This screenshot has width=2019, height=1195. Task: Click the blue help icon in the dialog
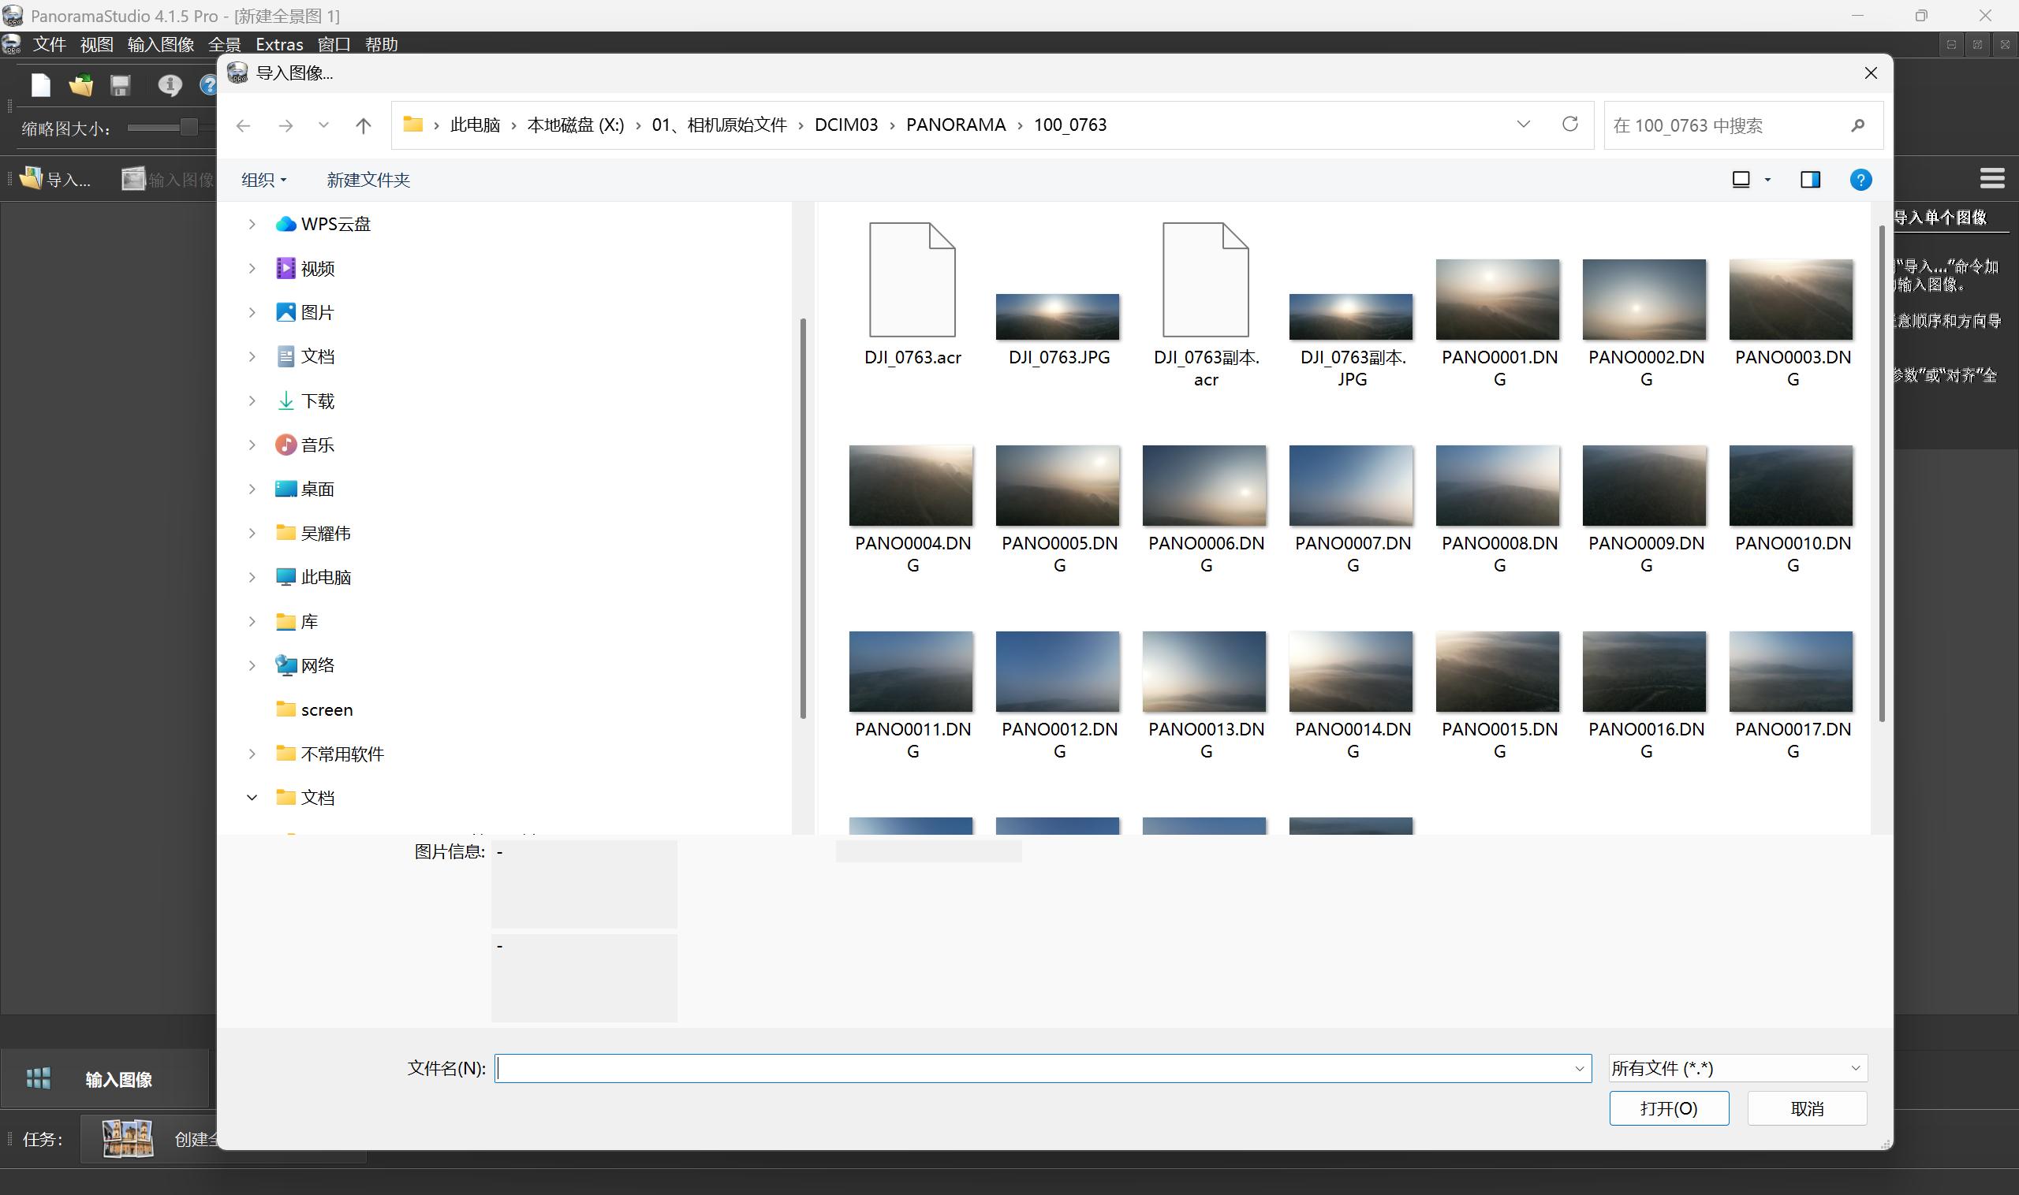coord(1860,180)
